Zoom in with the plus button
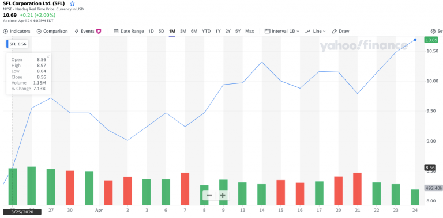443x218 pixels. point(223,195)
